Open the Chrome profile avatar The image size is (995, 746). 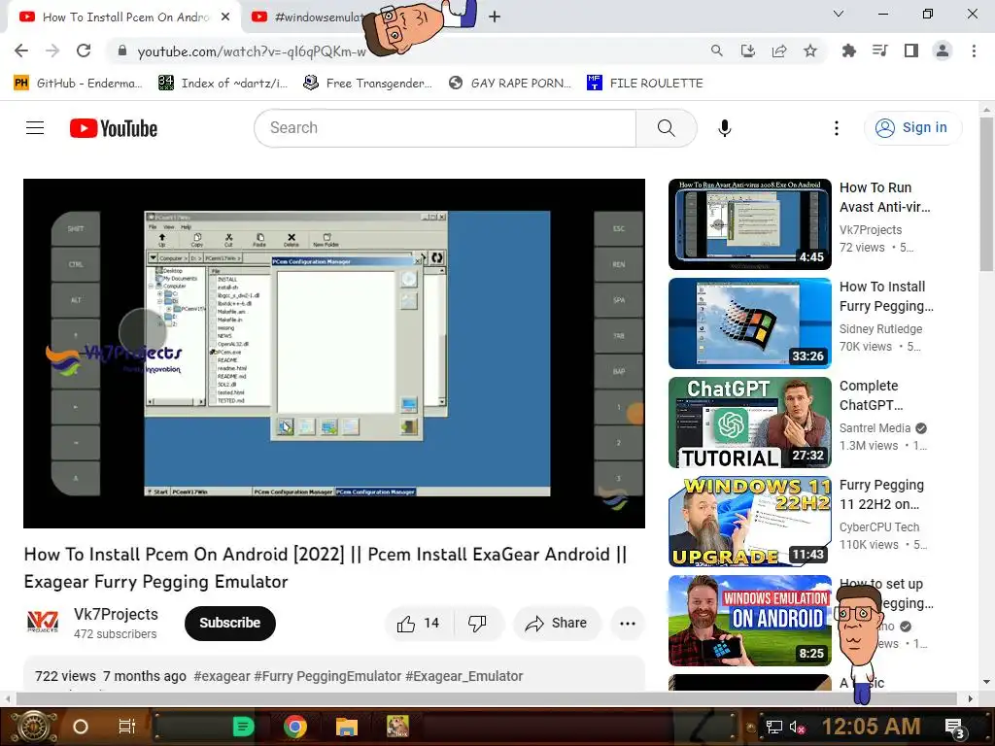point(943,51)
